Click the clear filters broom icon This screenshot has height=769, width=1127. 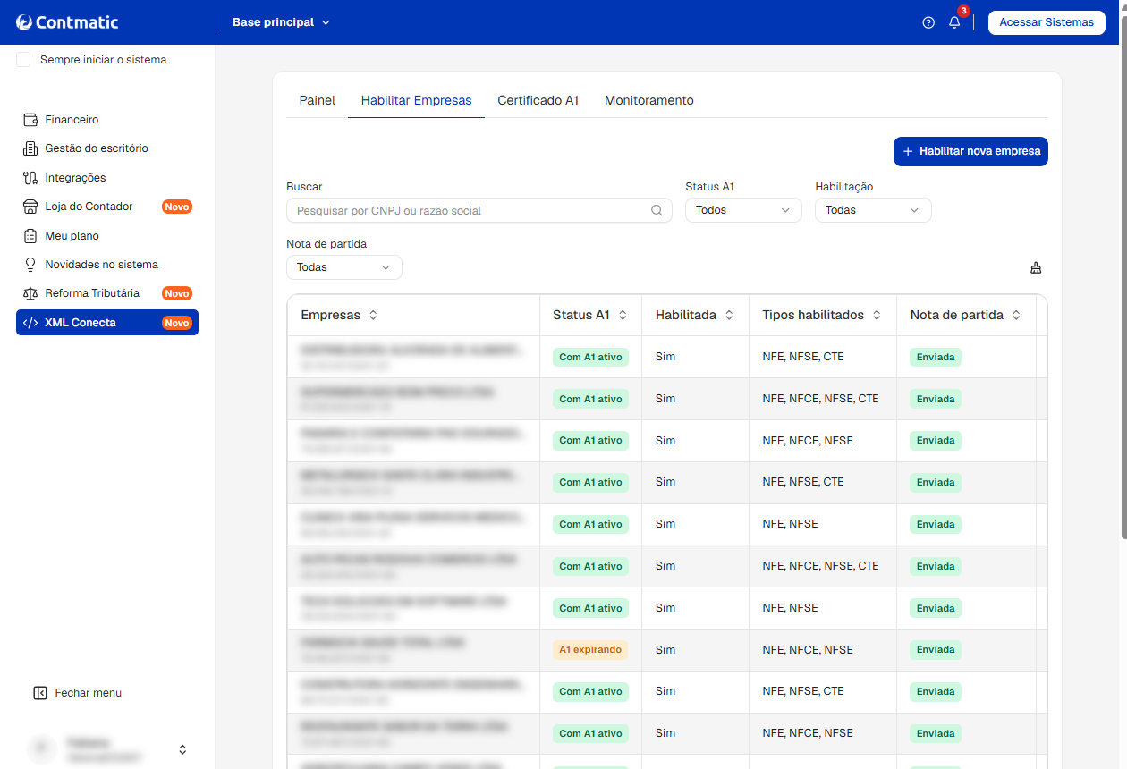pos(1036,267)
